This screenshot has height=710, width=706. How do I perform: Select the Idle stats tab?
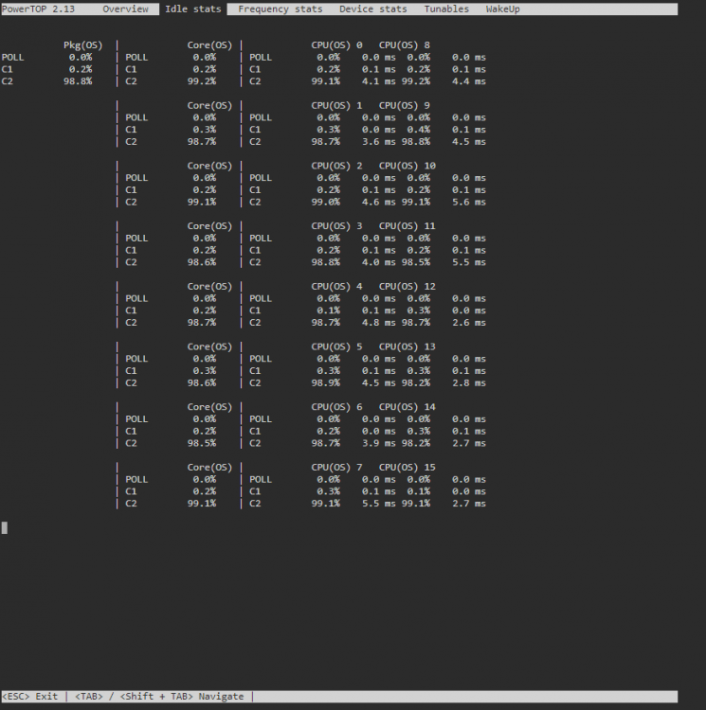point(193,9)
